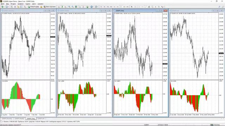Select the Horizontal Line drawing tool
Image resolution: width=225 pixels, height=126 pixels.
[142, 7]
